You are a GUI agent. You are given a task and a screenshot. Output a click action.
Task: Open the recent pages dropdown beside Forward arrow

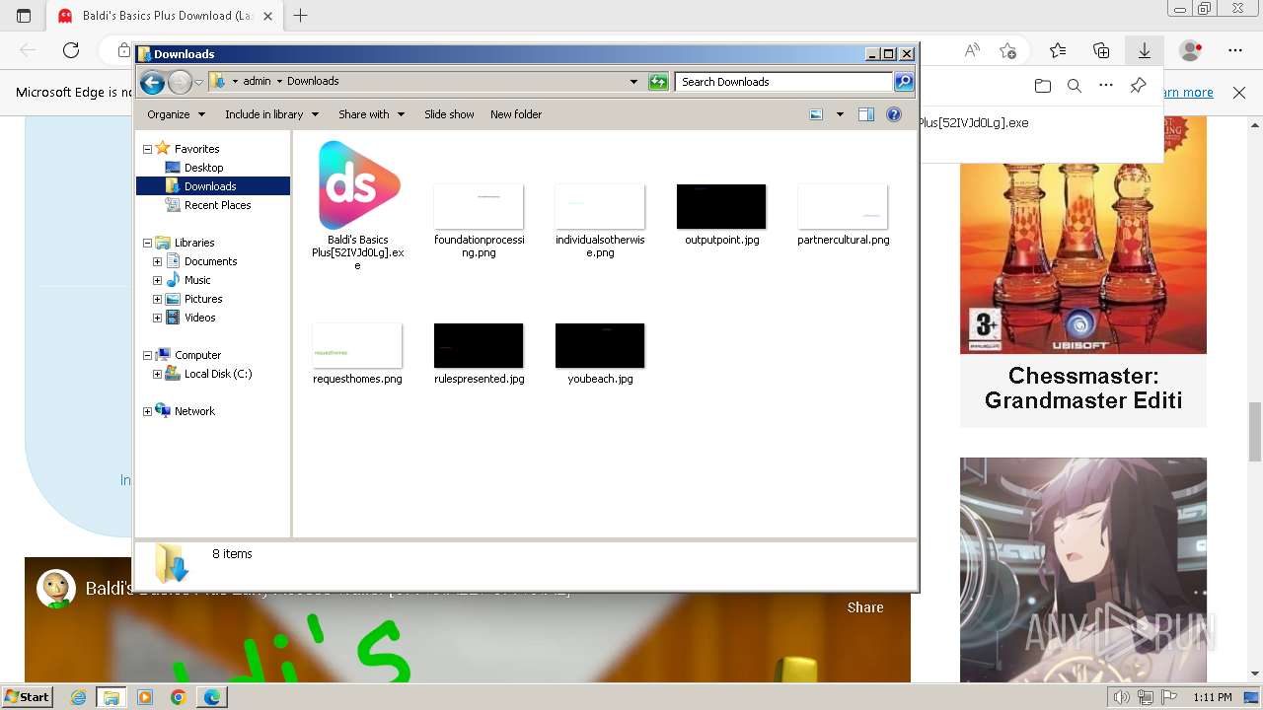pos(198,82)
